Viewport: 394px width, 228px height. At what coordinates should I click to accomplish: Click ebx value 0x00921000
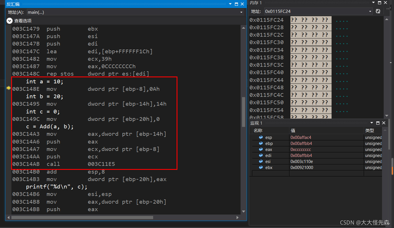click(x=302, y=168)
